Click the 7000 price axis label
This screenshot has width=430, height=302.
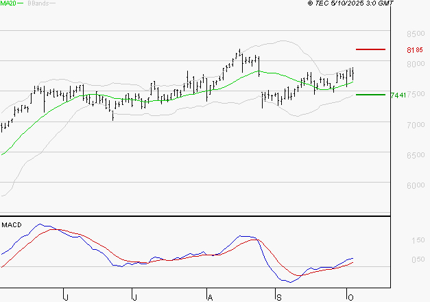(416, 125)
